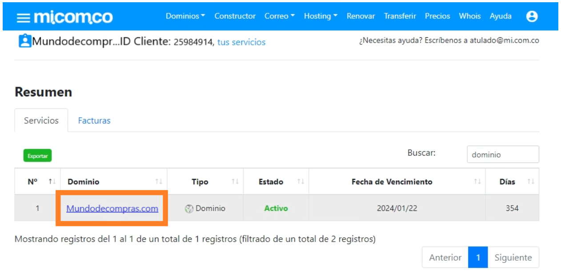Click the client ID number 25984914
This screenshot has width=561, height=274.
tap(193, 43)
